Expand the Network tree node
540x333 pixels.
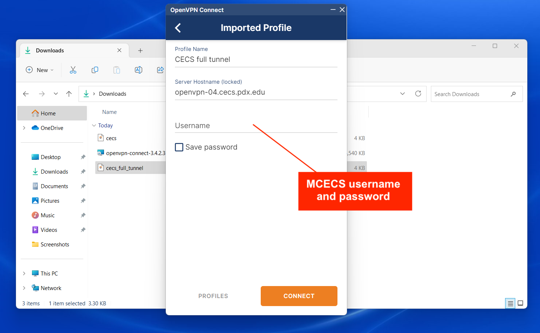tap(24, 288)
